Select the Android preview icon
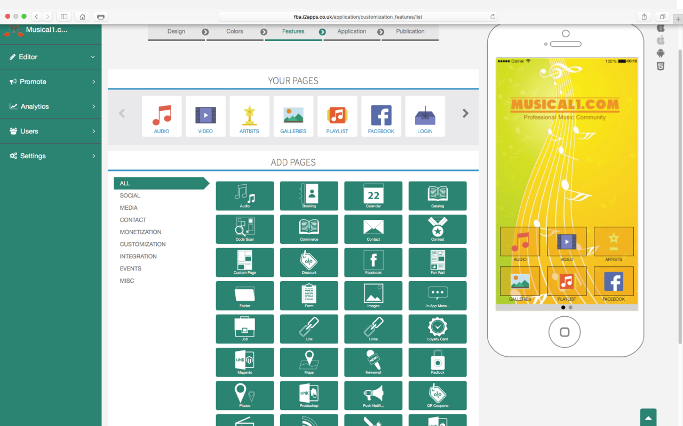Image resolution: width=683 pixels, height=426 pixels. click(x=661, y=53)
